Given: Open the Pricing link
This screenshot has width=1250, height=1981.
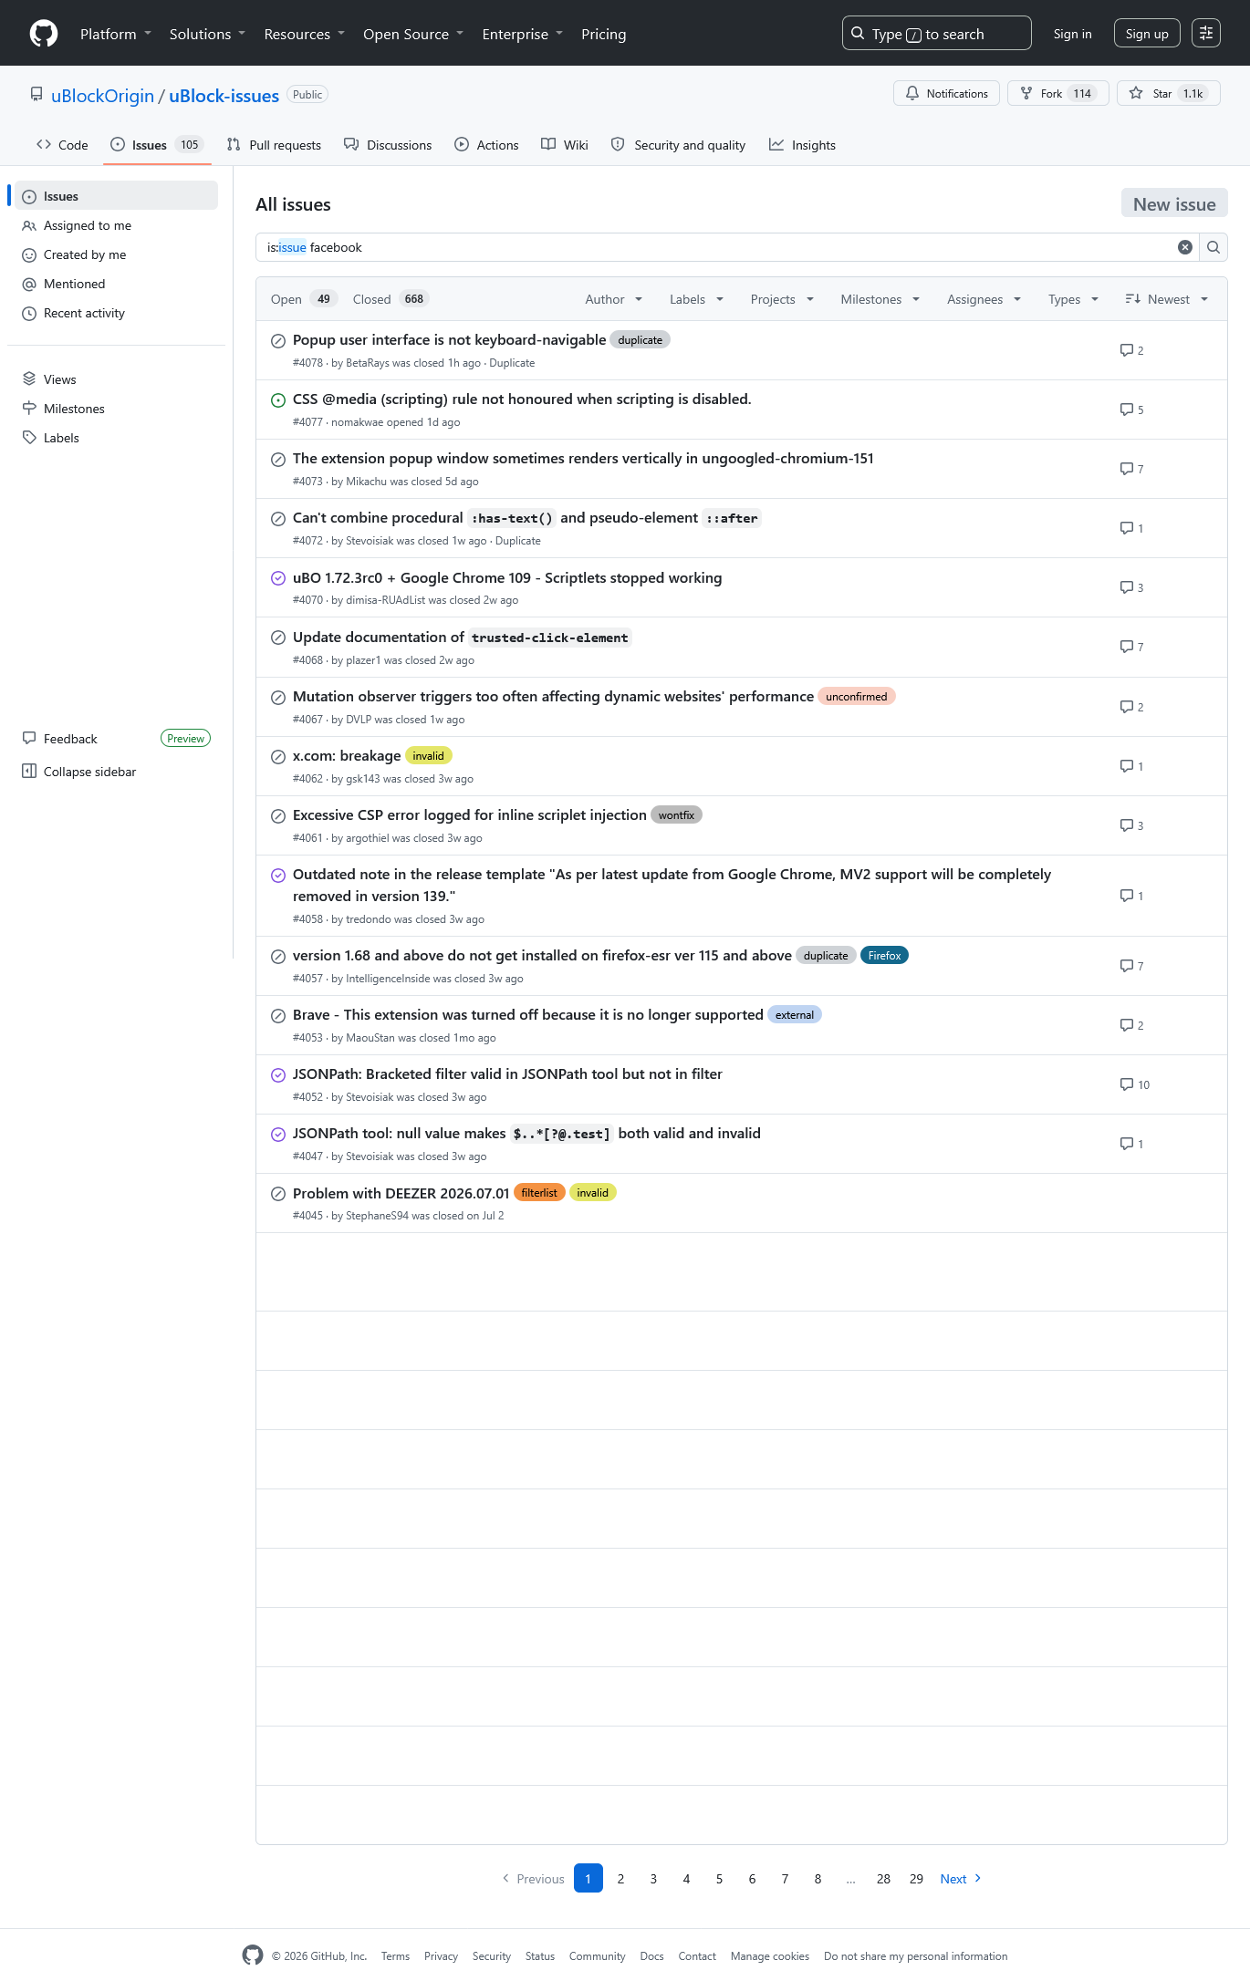Looking at the screenshot, I should (604, 34).
